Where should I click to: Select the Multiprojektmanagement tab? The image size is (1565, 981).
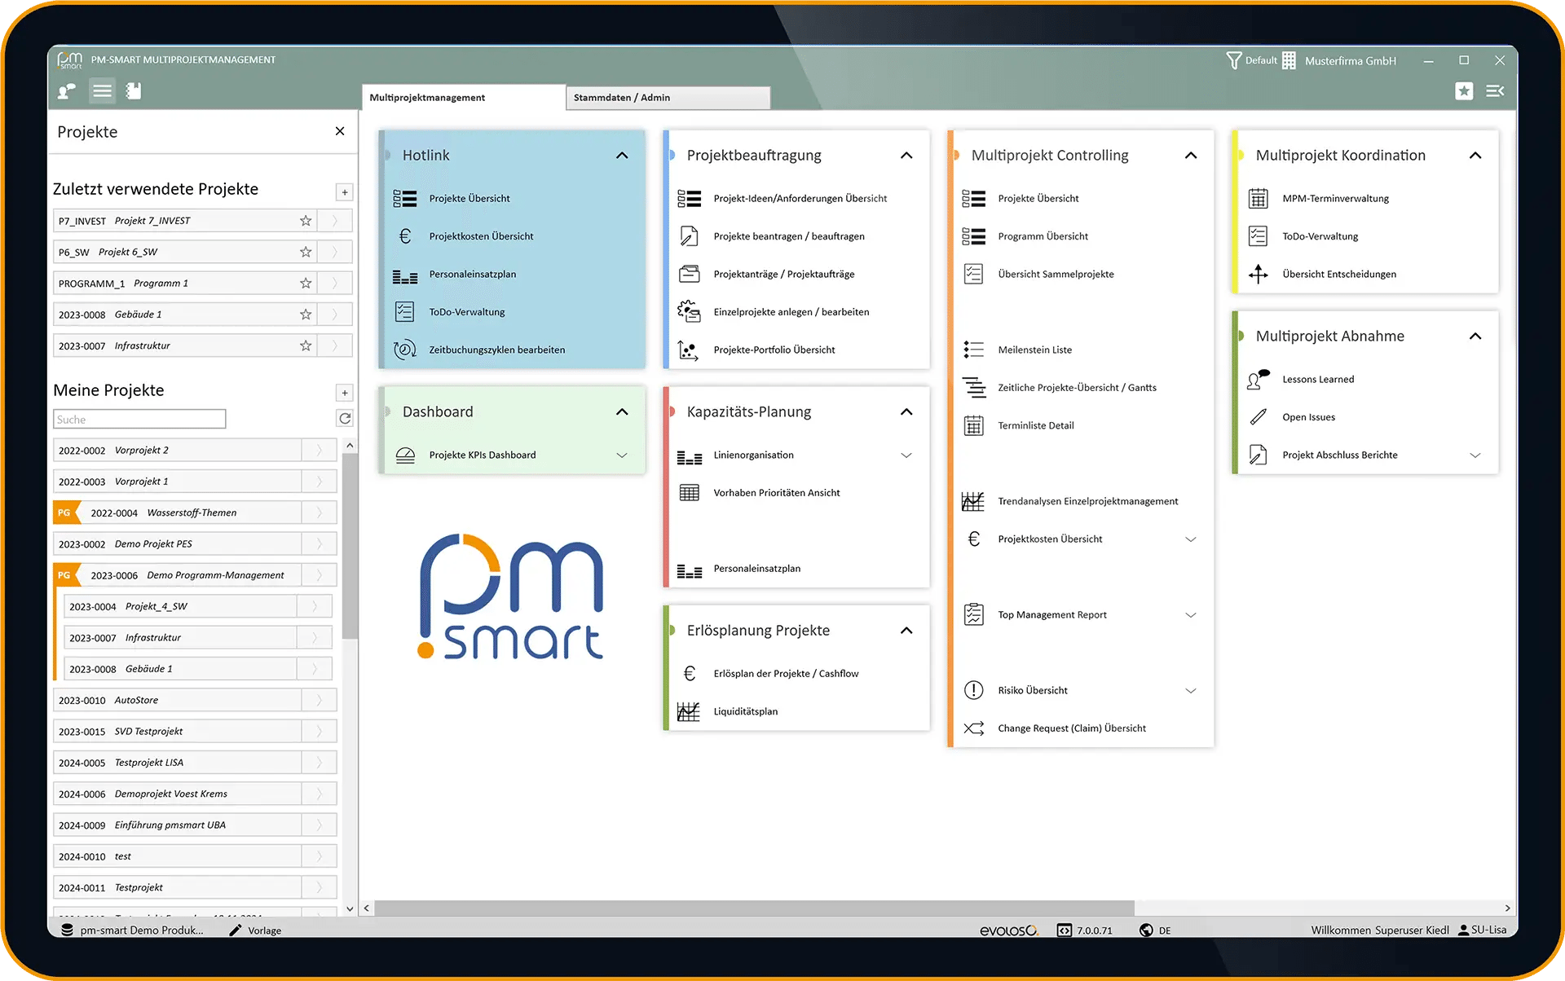pyautogui.click(x=463, y=98)
